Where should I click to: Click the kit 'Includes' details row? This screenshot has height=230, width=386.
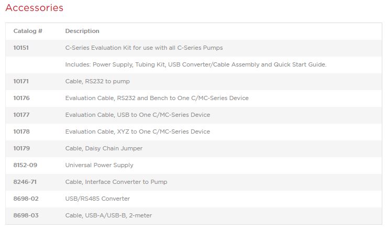pos(196,64)
